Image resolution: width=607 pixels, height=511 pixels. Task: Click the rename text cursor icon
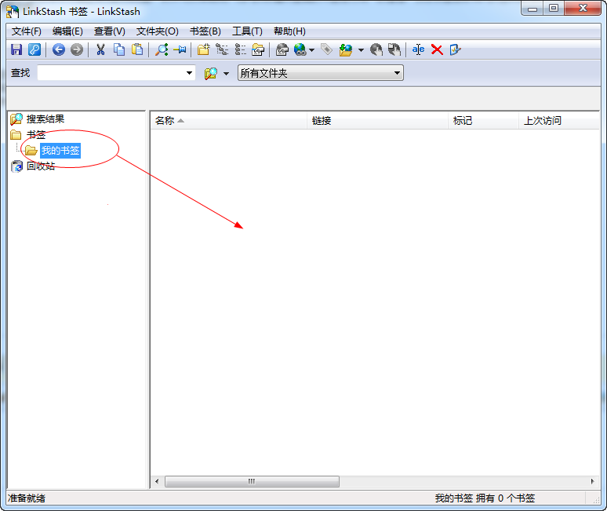(x=418, y=49)
